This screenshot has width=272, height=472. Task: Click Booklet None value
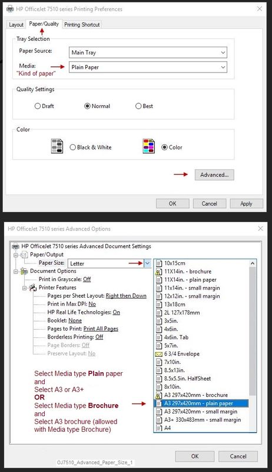pos(75,321)
